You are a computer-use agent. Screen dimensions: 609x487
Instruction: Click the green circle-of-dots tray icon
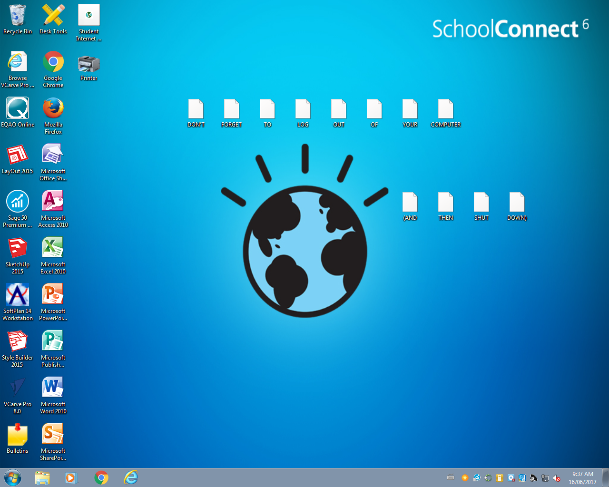[x=488, y=478]
